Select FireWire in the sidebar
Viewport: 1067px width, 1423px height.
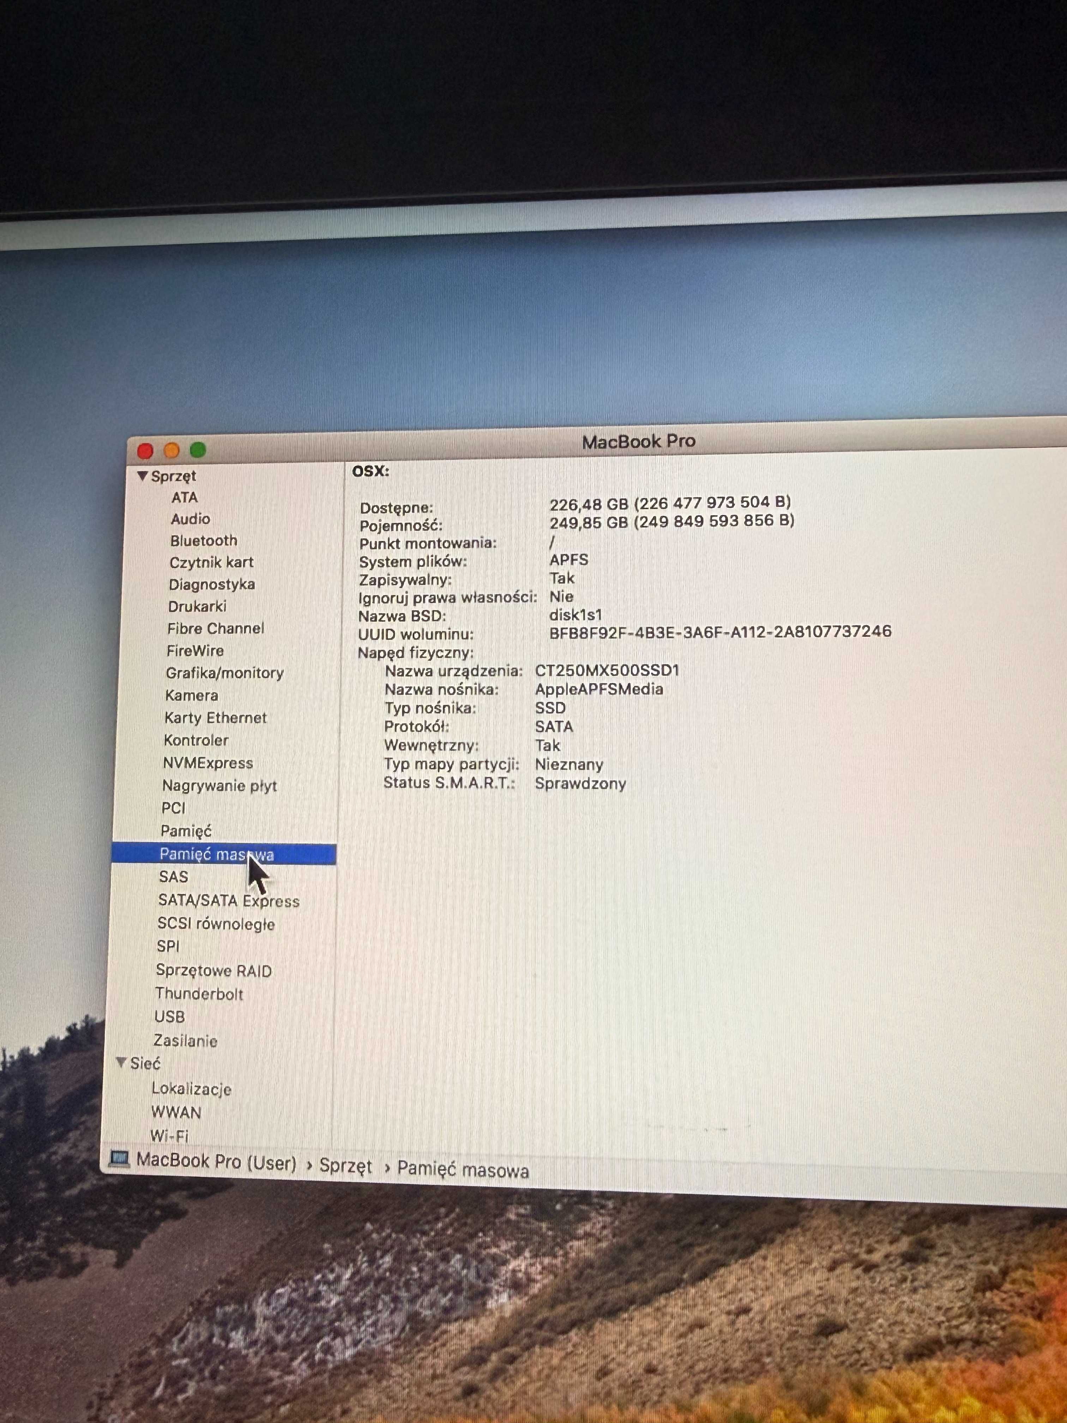click(x=195, y=650)
